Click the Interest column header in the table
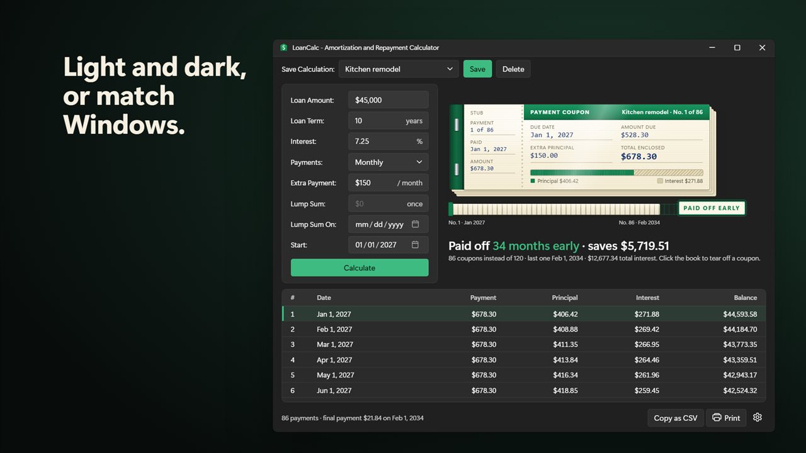806x453 pixels. (647, 298)
